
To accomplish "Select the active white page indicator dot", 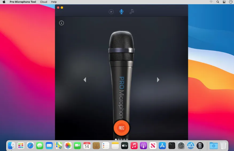I will 116,139.
